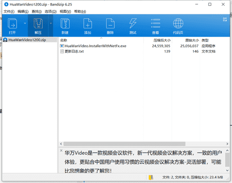Open the View (视图) menu

(x=65, y=11)
